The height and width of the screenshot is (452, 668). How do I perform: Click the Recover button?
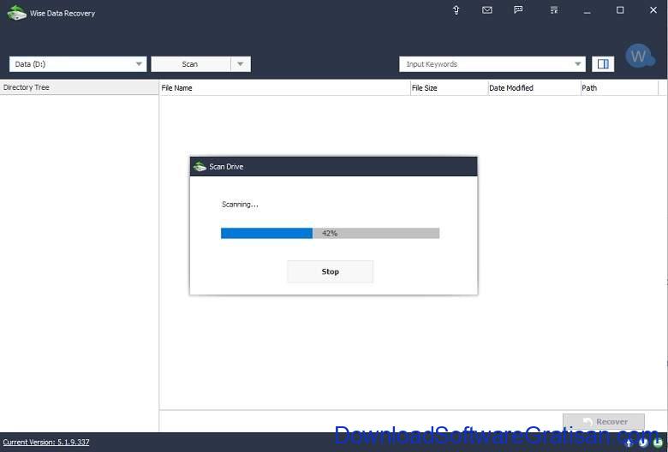(x=604, y=421)
